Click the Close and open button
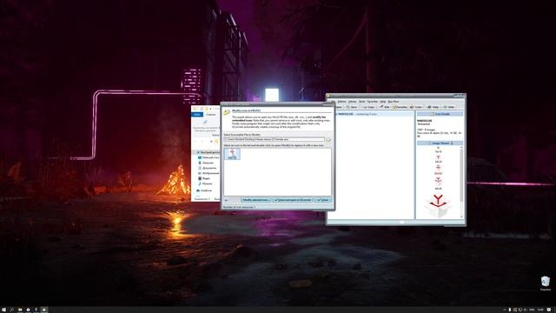556x313 pixels. coord(293,200)
